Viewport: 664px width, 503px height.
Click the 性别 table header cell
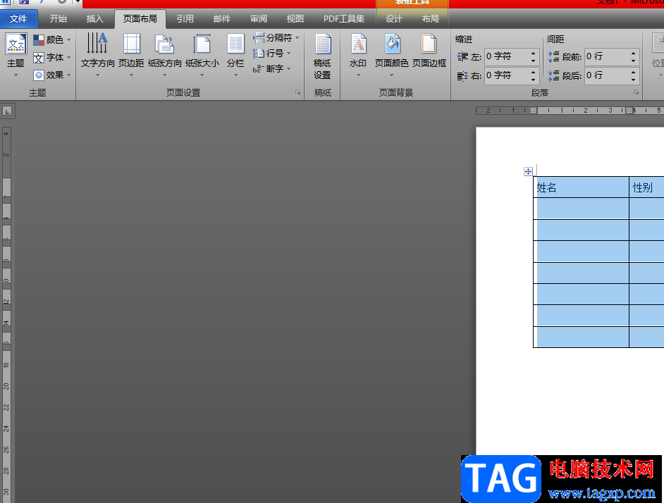click(646, 187)
